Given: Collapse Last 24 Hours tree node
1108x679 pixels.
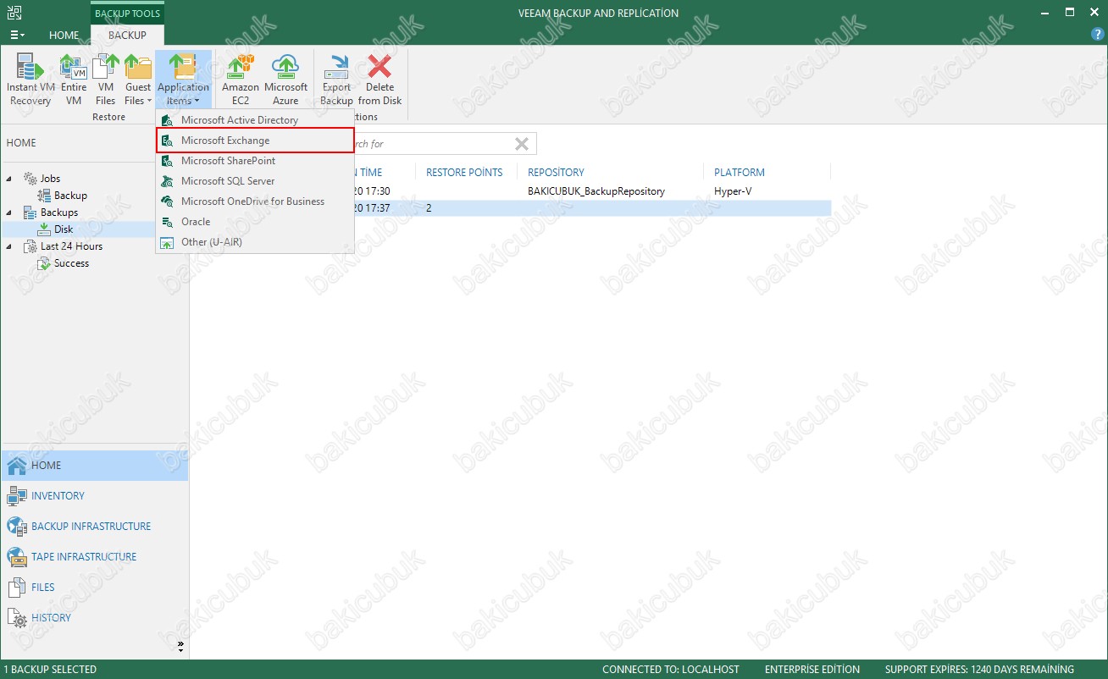Looking at the screenshot, I should [x=9, y=246].
